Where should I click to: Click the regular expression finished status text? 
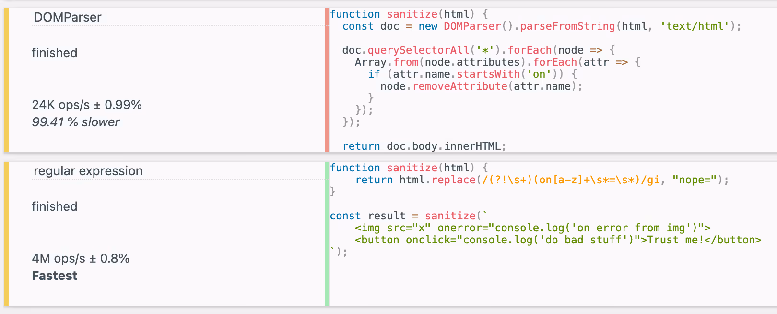tap(55, 206)
